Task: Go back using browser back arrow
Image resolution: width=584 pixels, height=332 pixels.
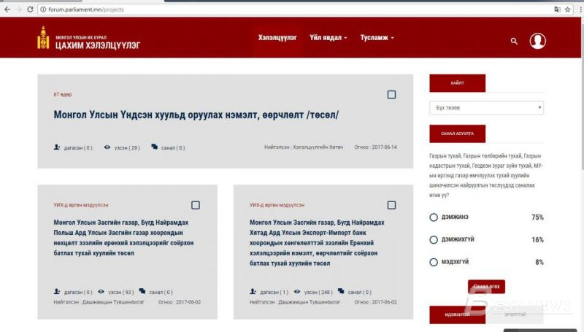Action: 7,9
